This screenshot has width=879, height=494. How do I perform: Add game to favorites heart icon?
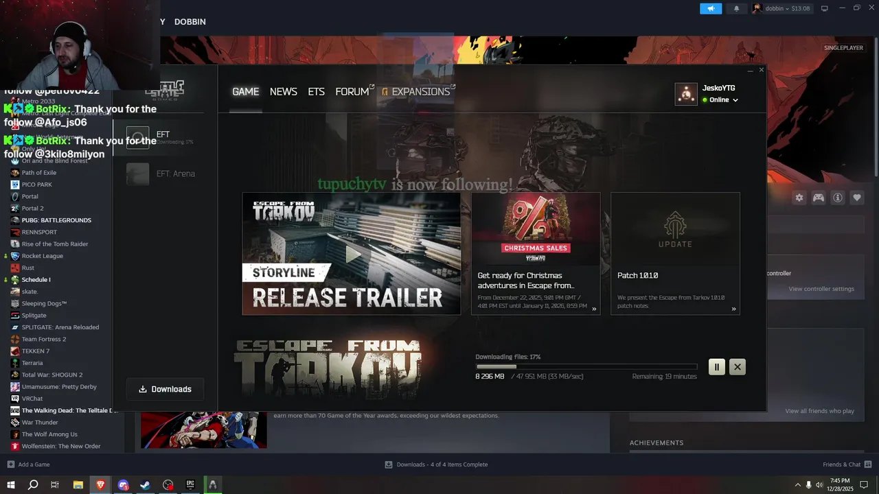pos(857,198)
